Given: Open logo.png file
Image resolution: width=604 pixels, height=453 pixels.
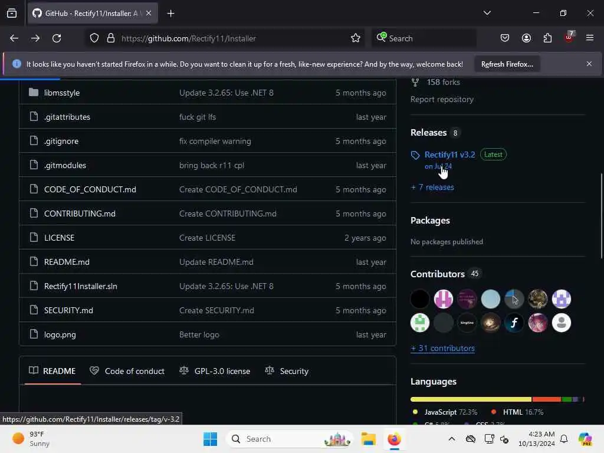Looking at the screenshot, I should click(x=60, y=335).
